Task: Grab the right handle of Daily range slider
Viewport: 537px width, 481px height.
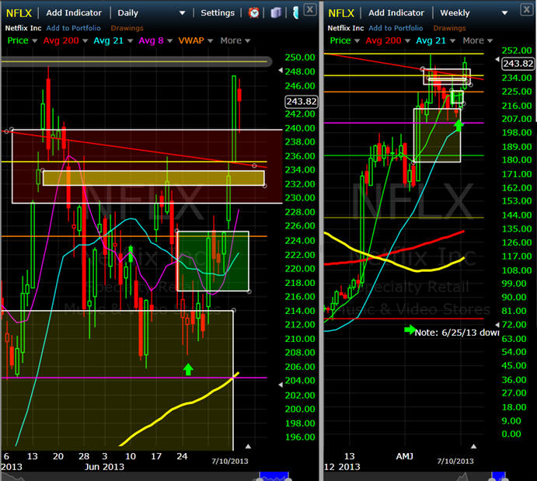Action: [x=288, y=479]
